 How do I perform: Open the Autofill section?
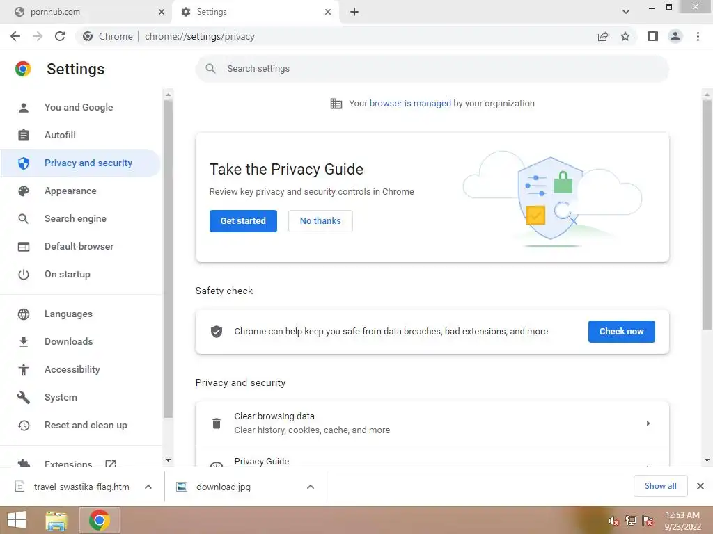[x=60, y=136]
